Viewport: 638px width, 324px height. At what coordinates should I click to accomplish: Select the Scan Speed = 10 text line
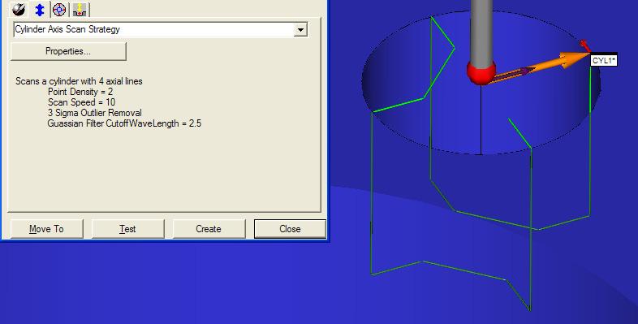click(81, 102)
